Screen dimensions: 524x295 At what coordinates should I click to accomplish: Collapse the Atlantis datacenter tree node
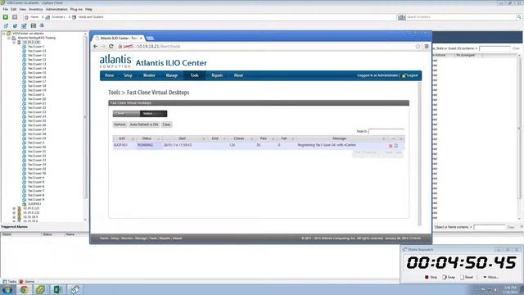click(9, 38)
